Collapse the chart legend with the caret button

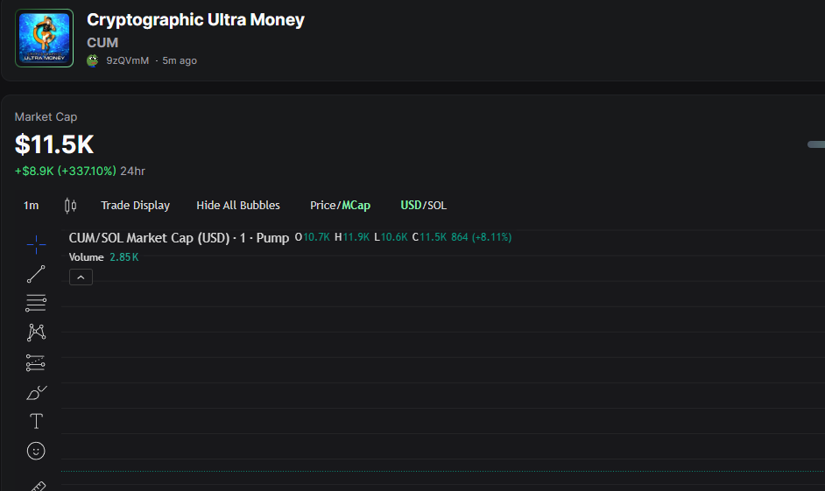[81, 277]
